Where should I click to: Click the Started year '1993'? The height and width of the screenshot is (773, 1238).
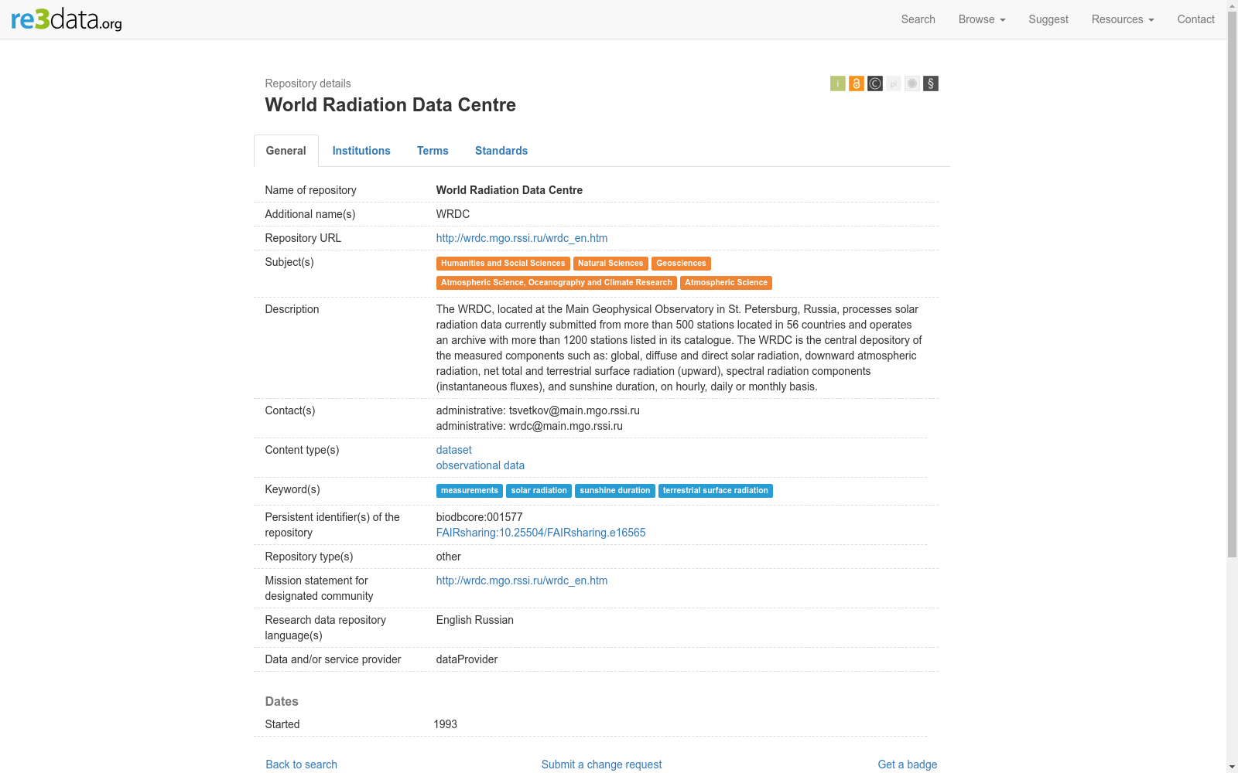(x=445, y=724)
